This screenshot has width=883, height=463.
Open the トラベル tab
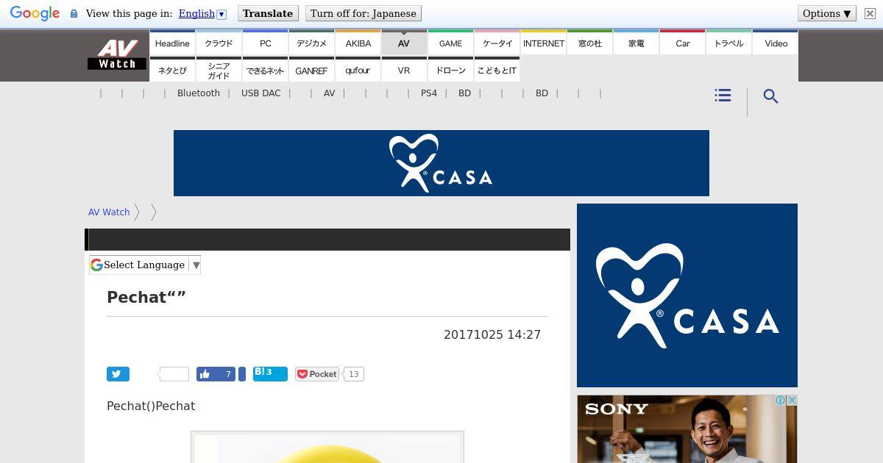point(729,43)
